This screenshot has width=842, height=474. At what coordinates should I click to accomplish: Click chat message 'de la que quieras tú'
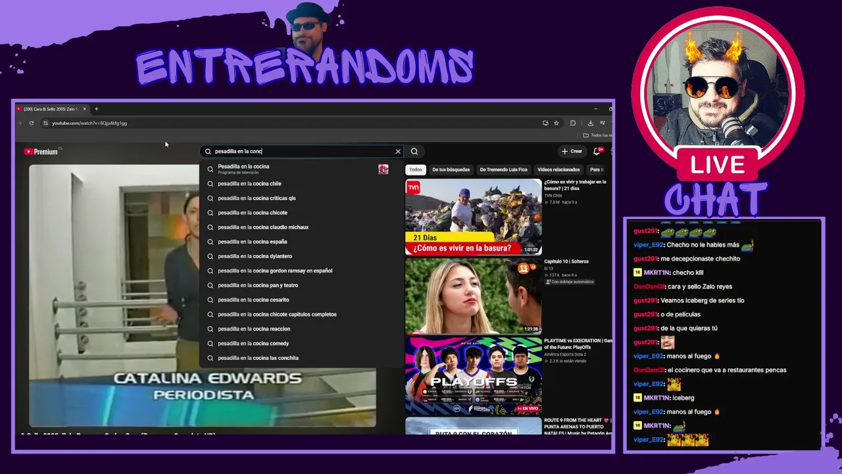tap(689, 328)
